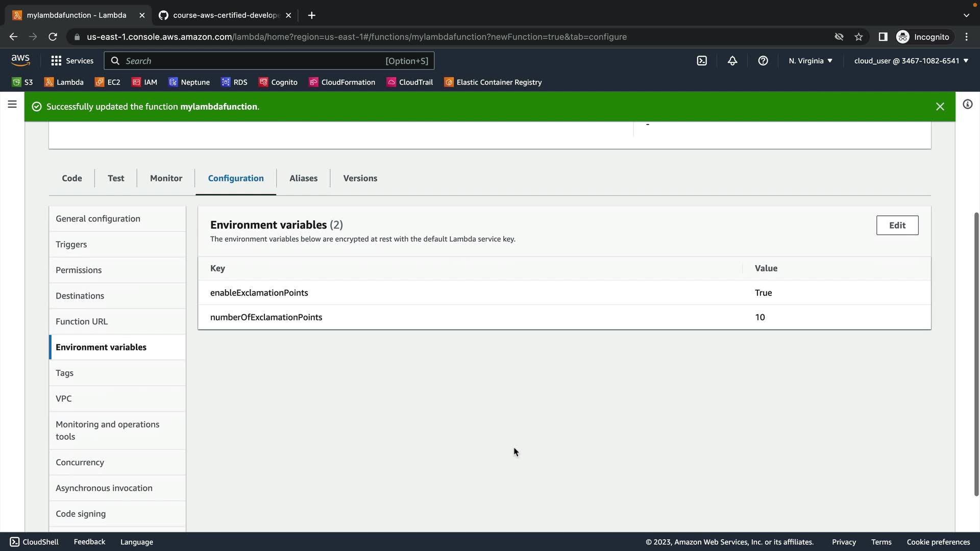Viewport: 980px width, 551px height.
Task: Open the Chrome tab search chevron
Action: coord(966,15)
